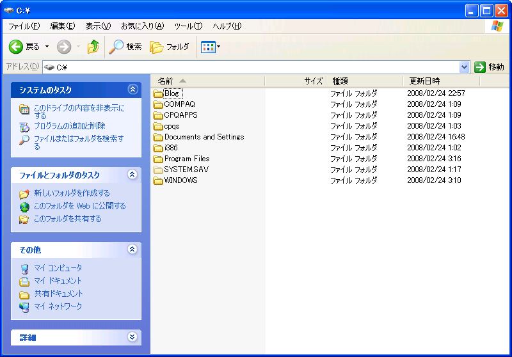Open the 編集(E) menu
The image size is (512, 357).
click(x=63, y=26)
